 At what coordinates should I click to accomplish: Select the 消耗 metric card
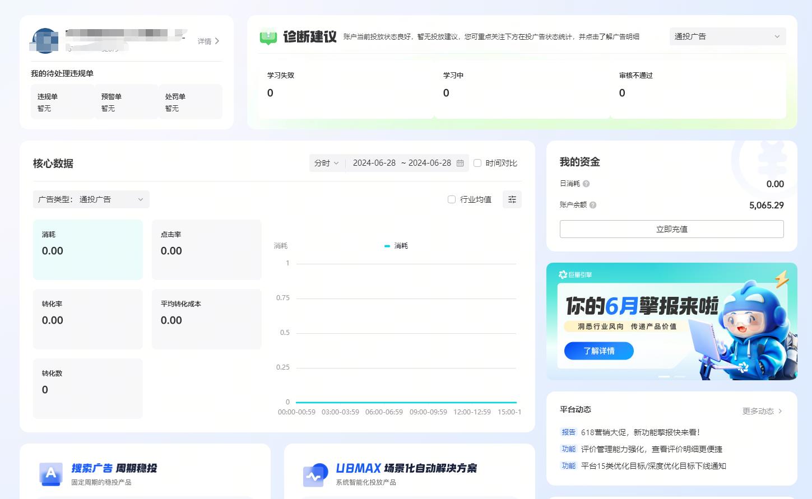tap(88, 250)
